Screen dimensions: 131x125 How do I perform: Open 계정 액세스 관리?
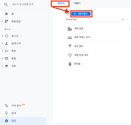[82, 37]
